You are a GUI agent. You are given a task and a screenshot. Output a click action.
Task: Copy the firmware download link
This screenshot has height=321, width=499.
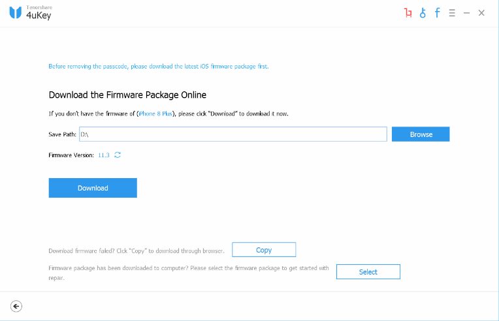pyautogui.click(x=264, y=250)
